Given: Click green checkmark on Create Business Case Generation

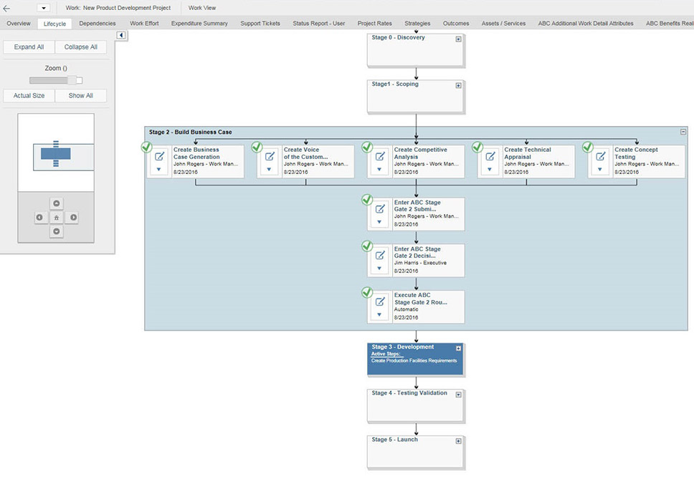Looking at the screenshot, I should coord(146,147).
